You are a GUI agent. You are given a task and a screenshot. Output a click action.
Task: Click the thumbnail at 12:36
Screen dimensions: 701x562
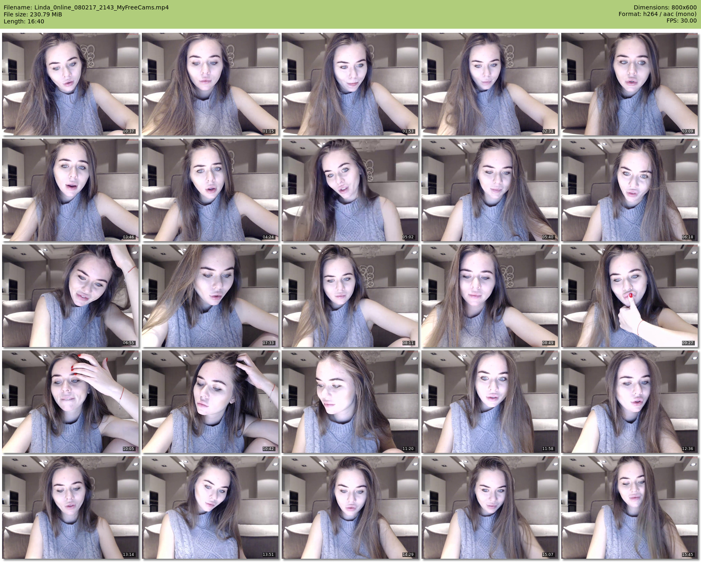630,402
